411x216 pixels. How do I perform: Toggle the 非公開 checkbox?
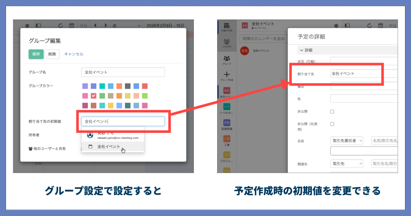click(x=332, y=112)
